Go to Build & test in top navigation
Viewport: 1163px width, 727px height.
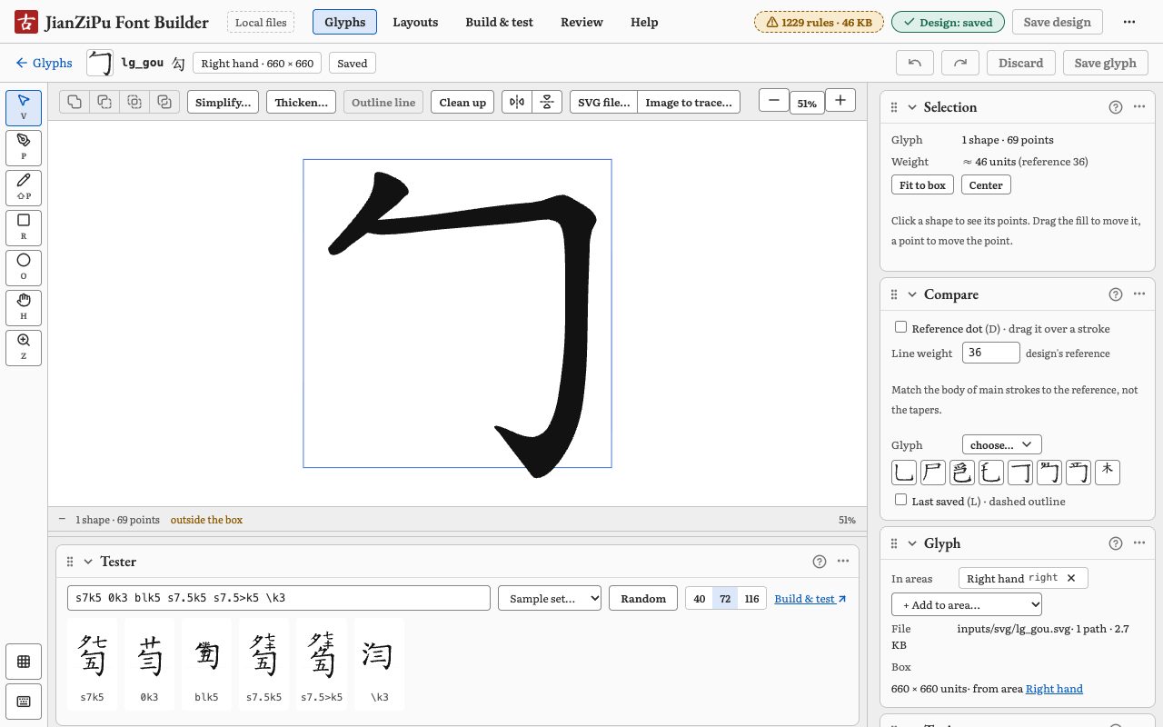point(499,22)
